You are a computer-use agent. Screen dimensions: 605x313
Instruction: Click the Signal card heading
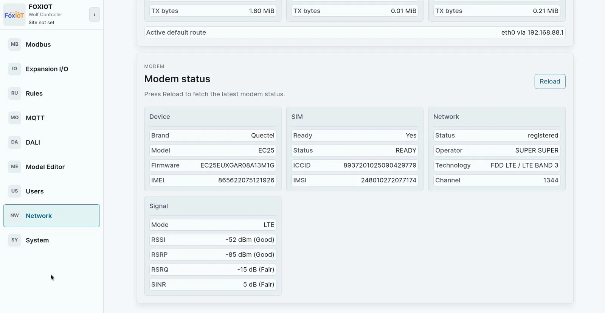[158, 206]
